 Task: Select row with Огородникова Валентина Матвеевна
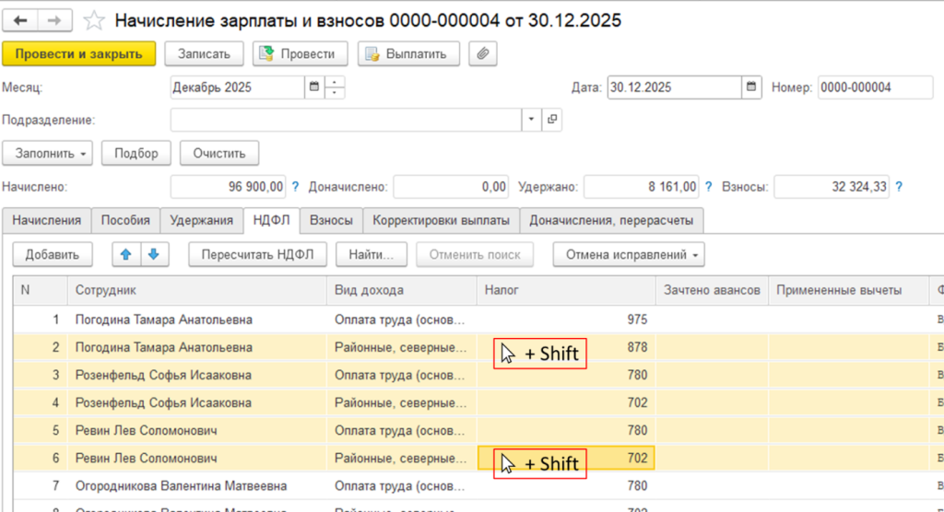click(181, 485)
